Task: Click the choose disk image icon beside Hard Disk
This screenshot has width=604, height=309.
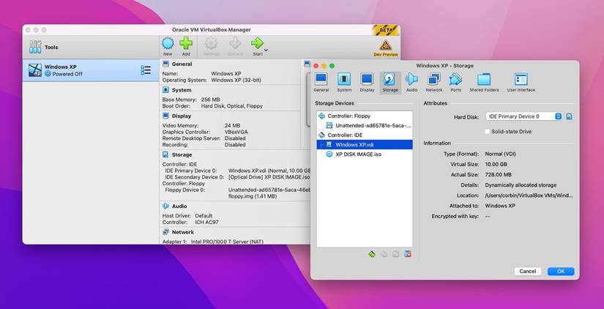Action: click(569, 116)
